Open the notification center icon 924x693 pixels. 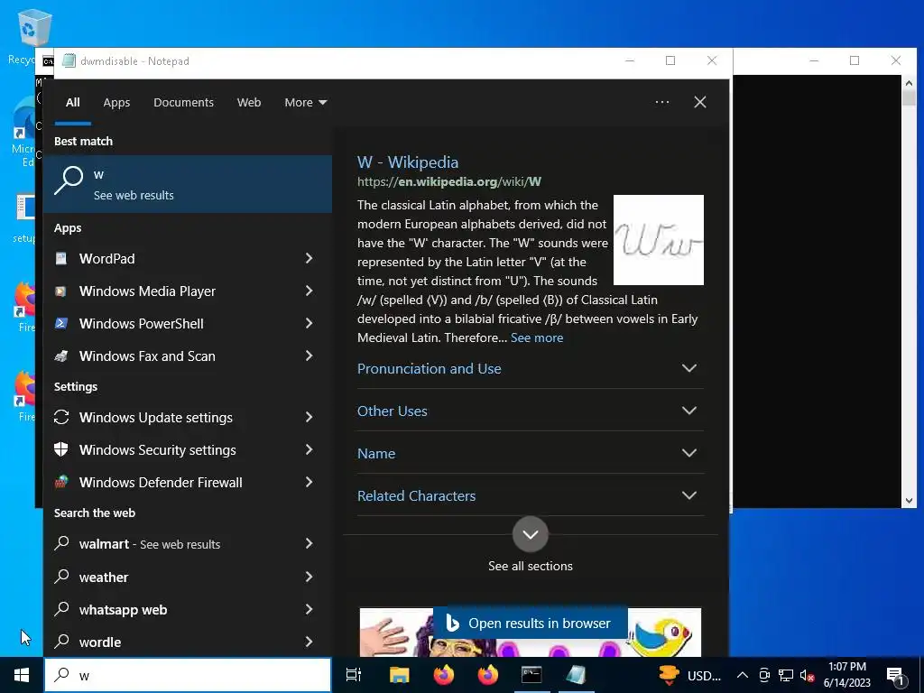click(896, 675)
